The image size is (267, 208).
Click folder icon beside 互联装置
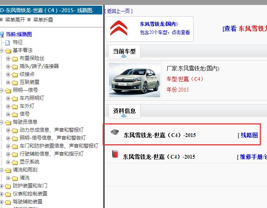tap(15, 83)
